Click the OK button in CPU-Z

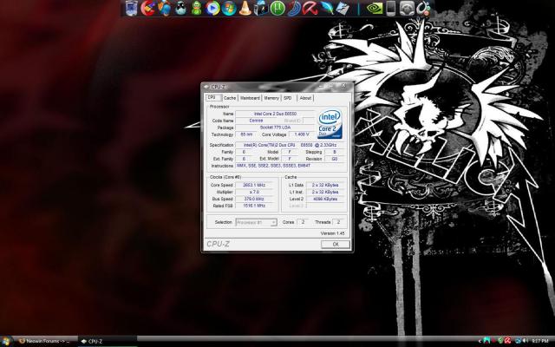pos(336,244)
